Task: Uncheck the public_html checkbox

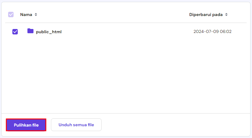Action: [15, 31]
